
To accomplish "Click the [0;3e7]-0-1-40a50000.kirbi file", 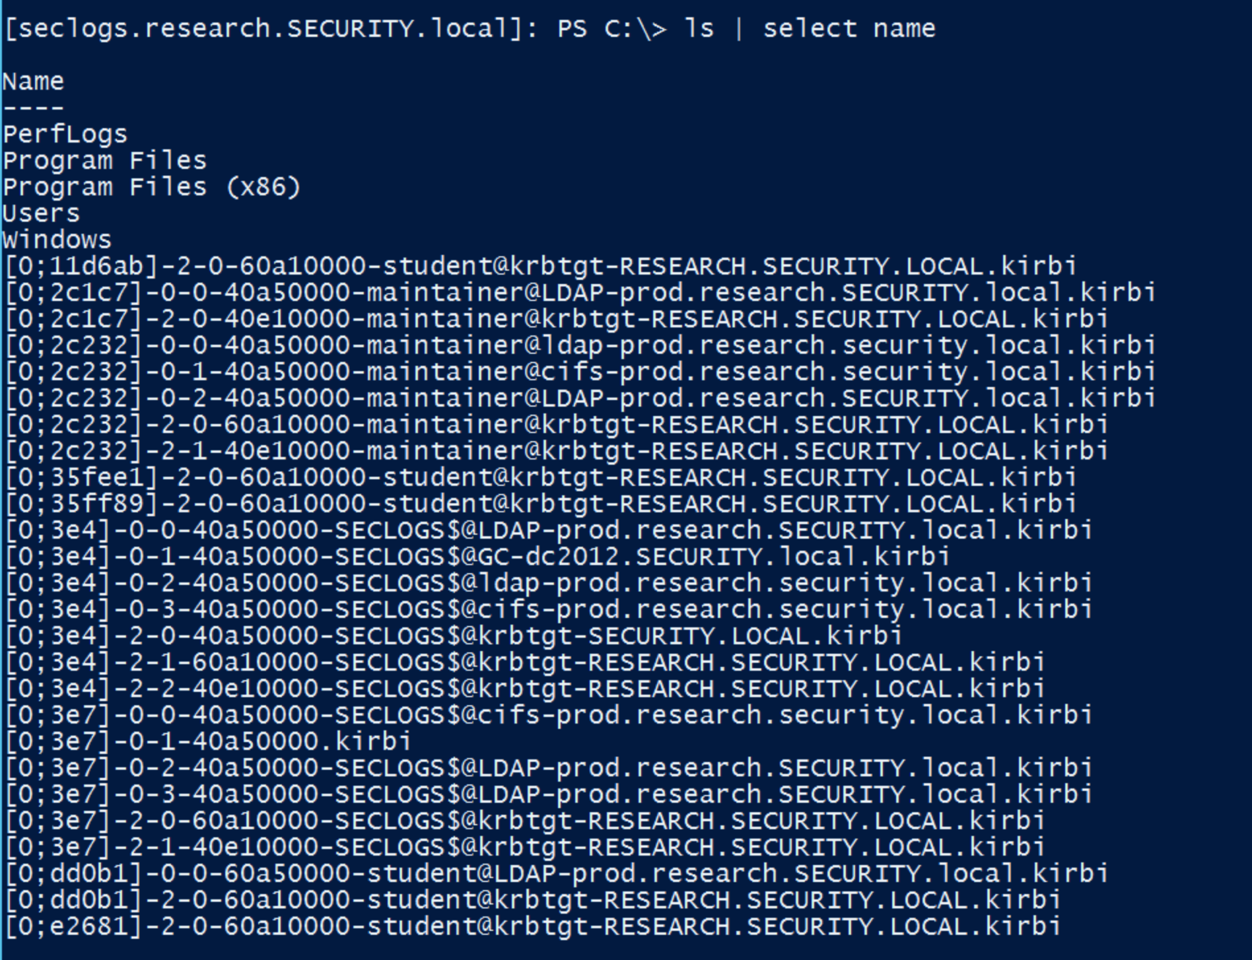I will (x=207, y=741).
